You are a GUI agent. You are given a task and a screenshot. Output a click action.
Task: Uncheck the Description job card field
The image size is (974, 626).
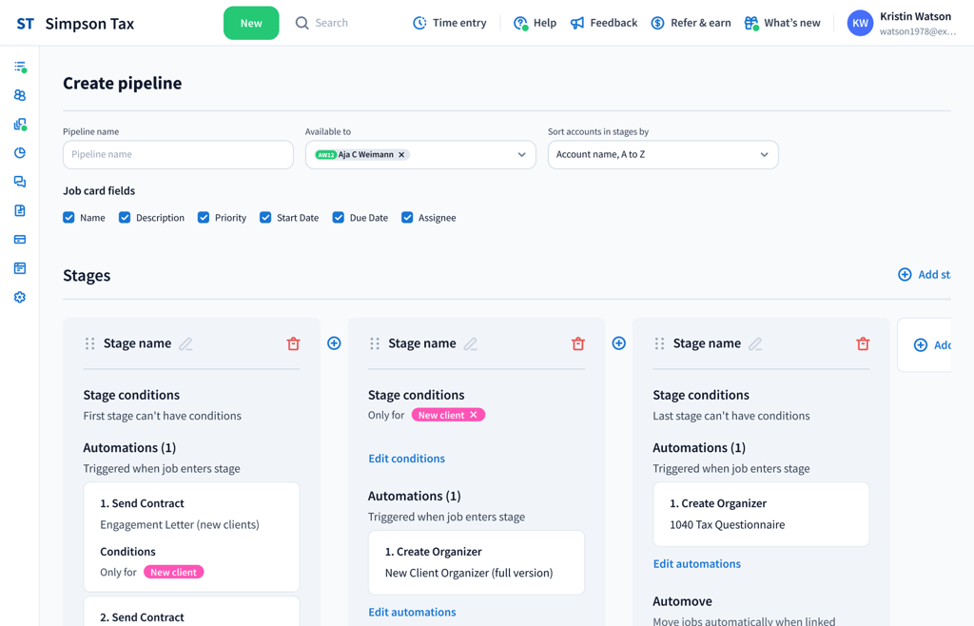pos(125,218)
